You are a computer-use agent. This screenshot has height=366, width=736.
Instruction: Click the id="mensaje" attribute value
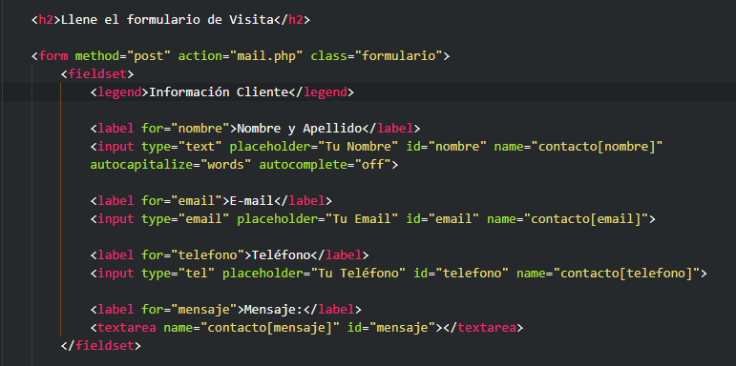(x=402, y=328)
